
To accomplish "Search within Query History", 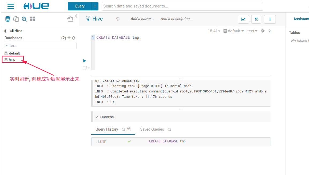I will [x=123, y=129].
